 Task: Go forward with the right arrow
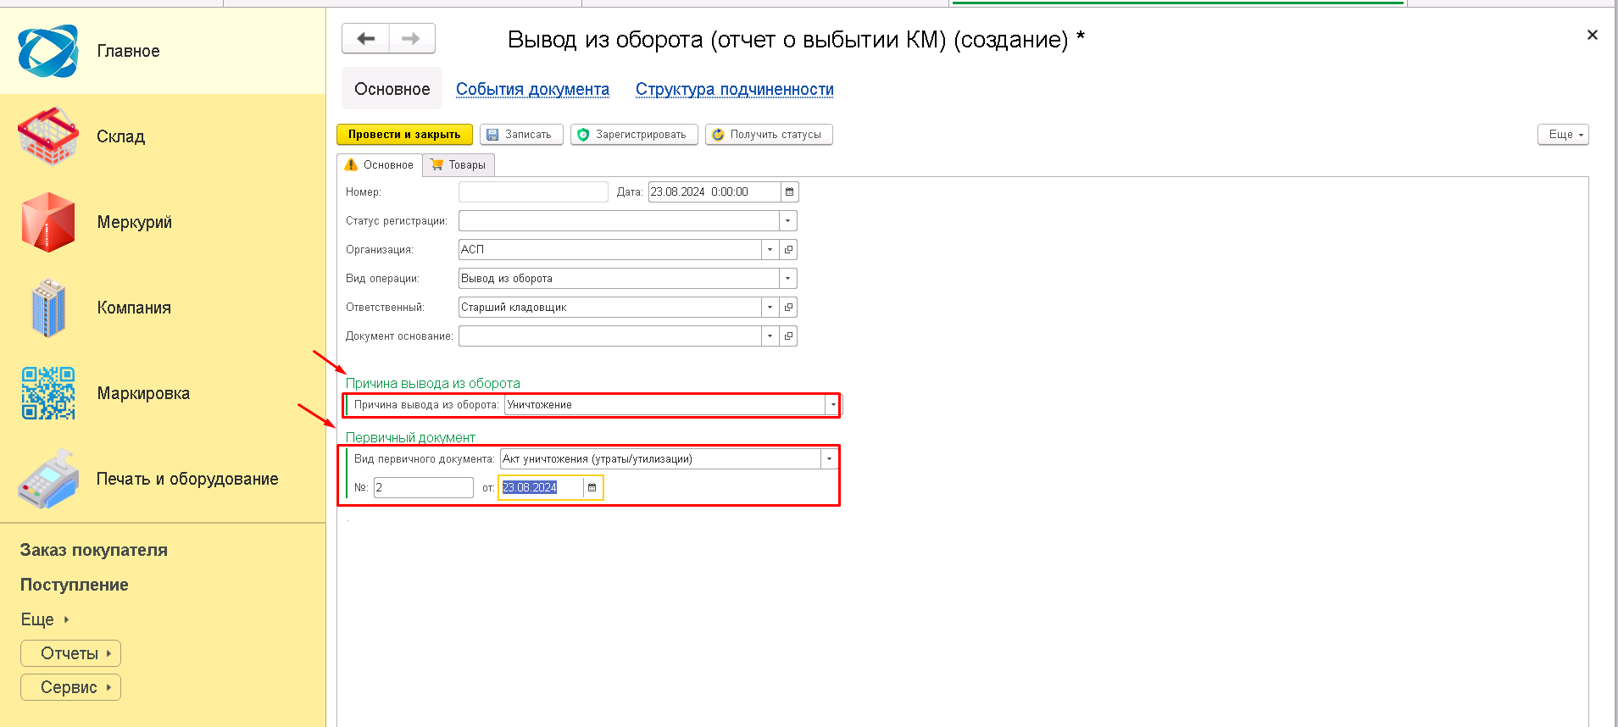(x=412, y=38)
